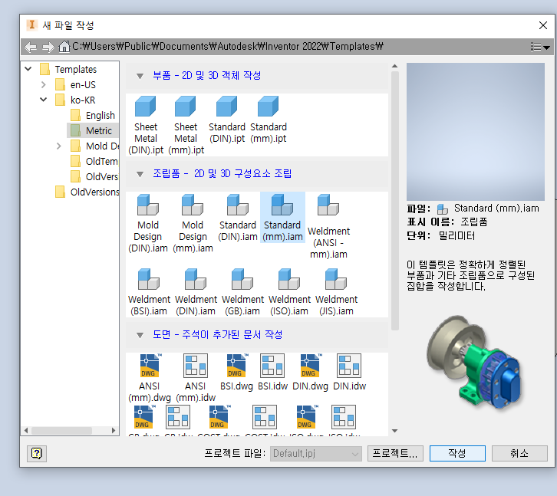Open the view options list dropdown

pos(540,47)
